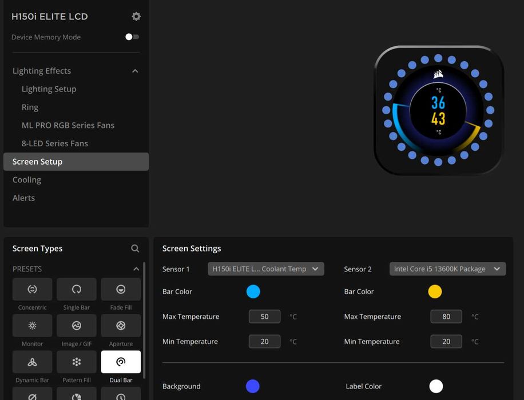Open the Sensor 2 dropdown
Viewport: 524px width, 400px height.
(447, 269)
